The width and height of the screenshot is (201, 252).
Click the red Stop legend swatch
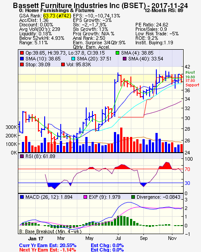(x=22, y=64)
